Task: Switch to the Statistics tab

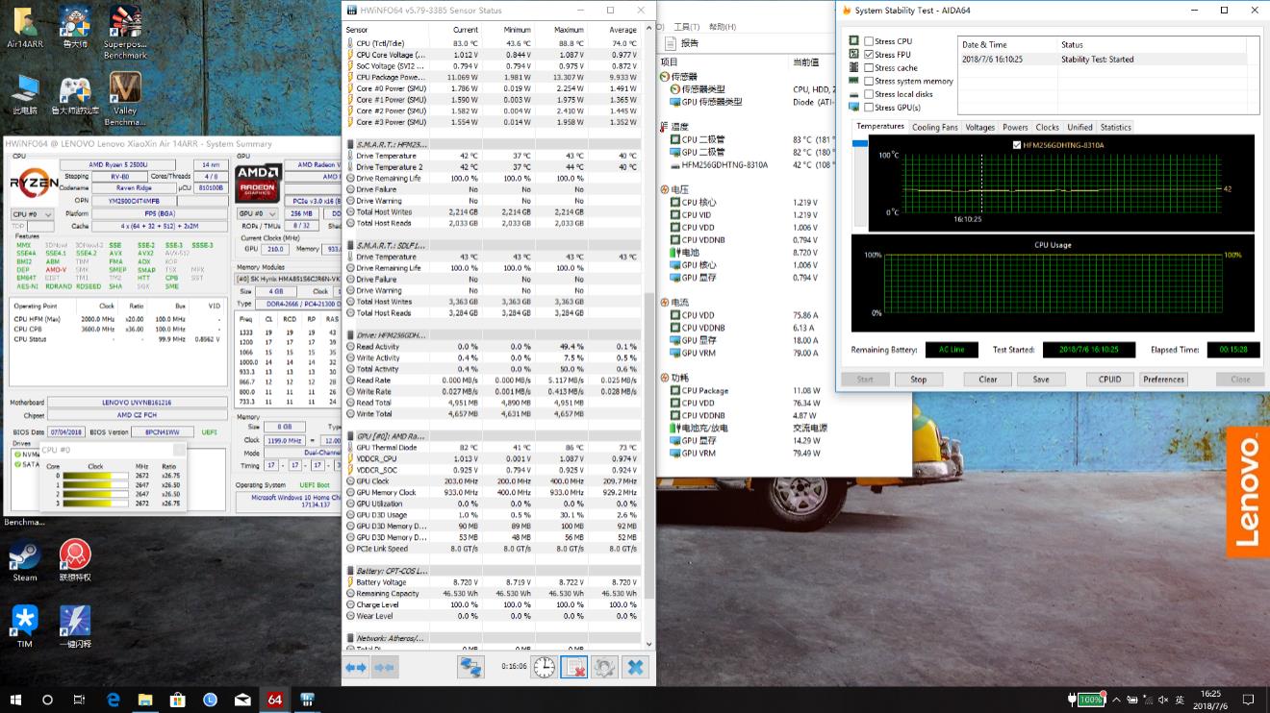Action: [x=1115, y=127]
